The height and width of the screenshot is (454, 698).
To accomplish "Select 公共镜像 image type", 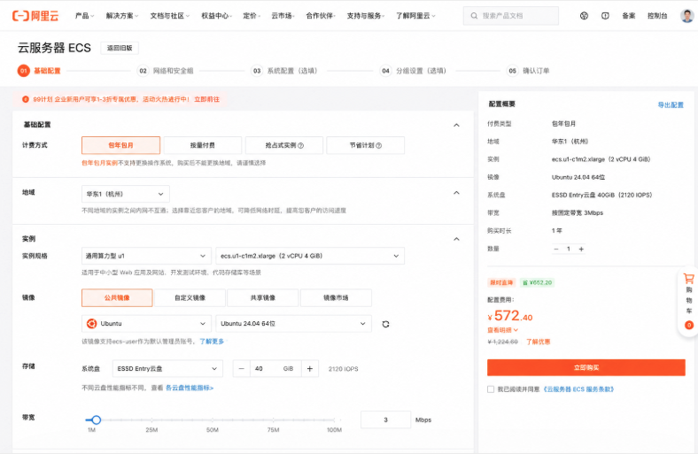I will 117,298.
